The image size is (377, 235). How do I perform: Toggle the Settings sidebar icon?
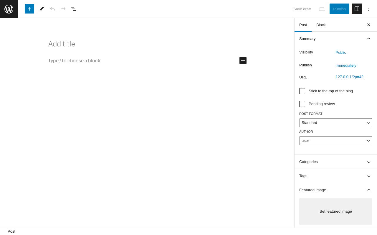coord(357,9)
